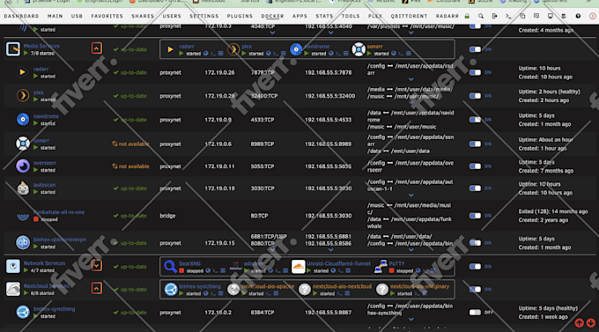Click the Network Services folder icon
599x332 pixels.
click(x=13, y=266)
